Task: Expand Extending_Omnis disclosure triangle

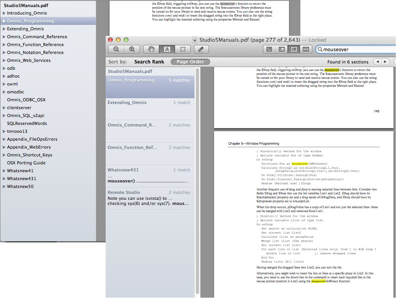Action: click(x=4, y=29)
